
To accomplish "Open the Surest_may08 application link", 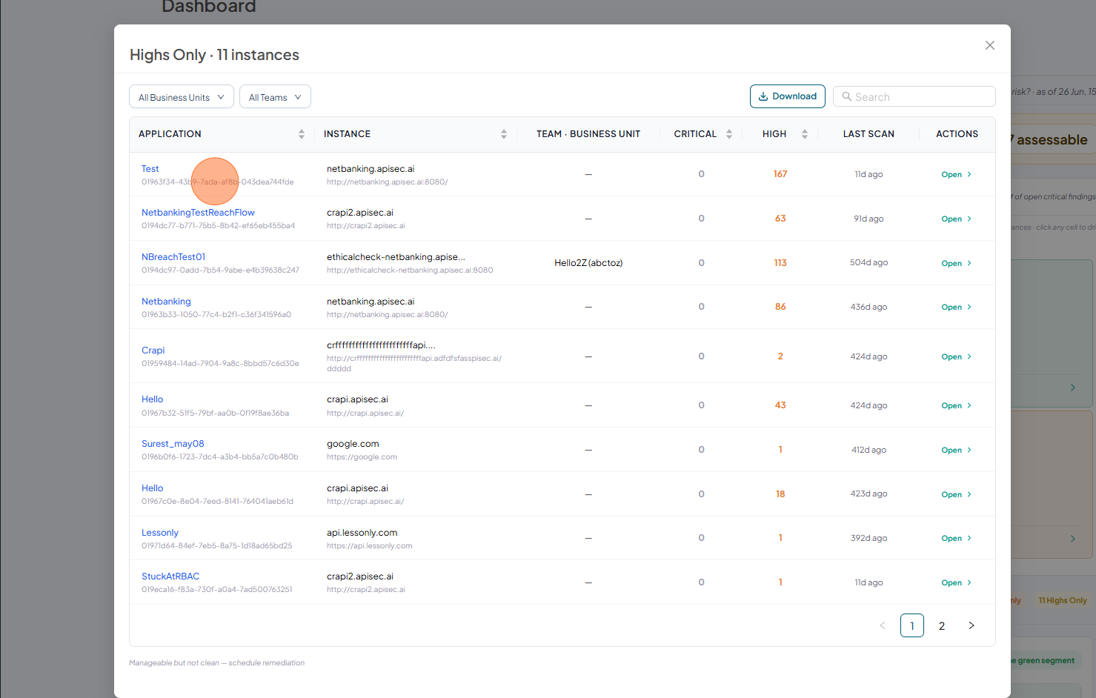I will pos(173,444).
